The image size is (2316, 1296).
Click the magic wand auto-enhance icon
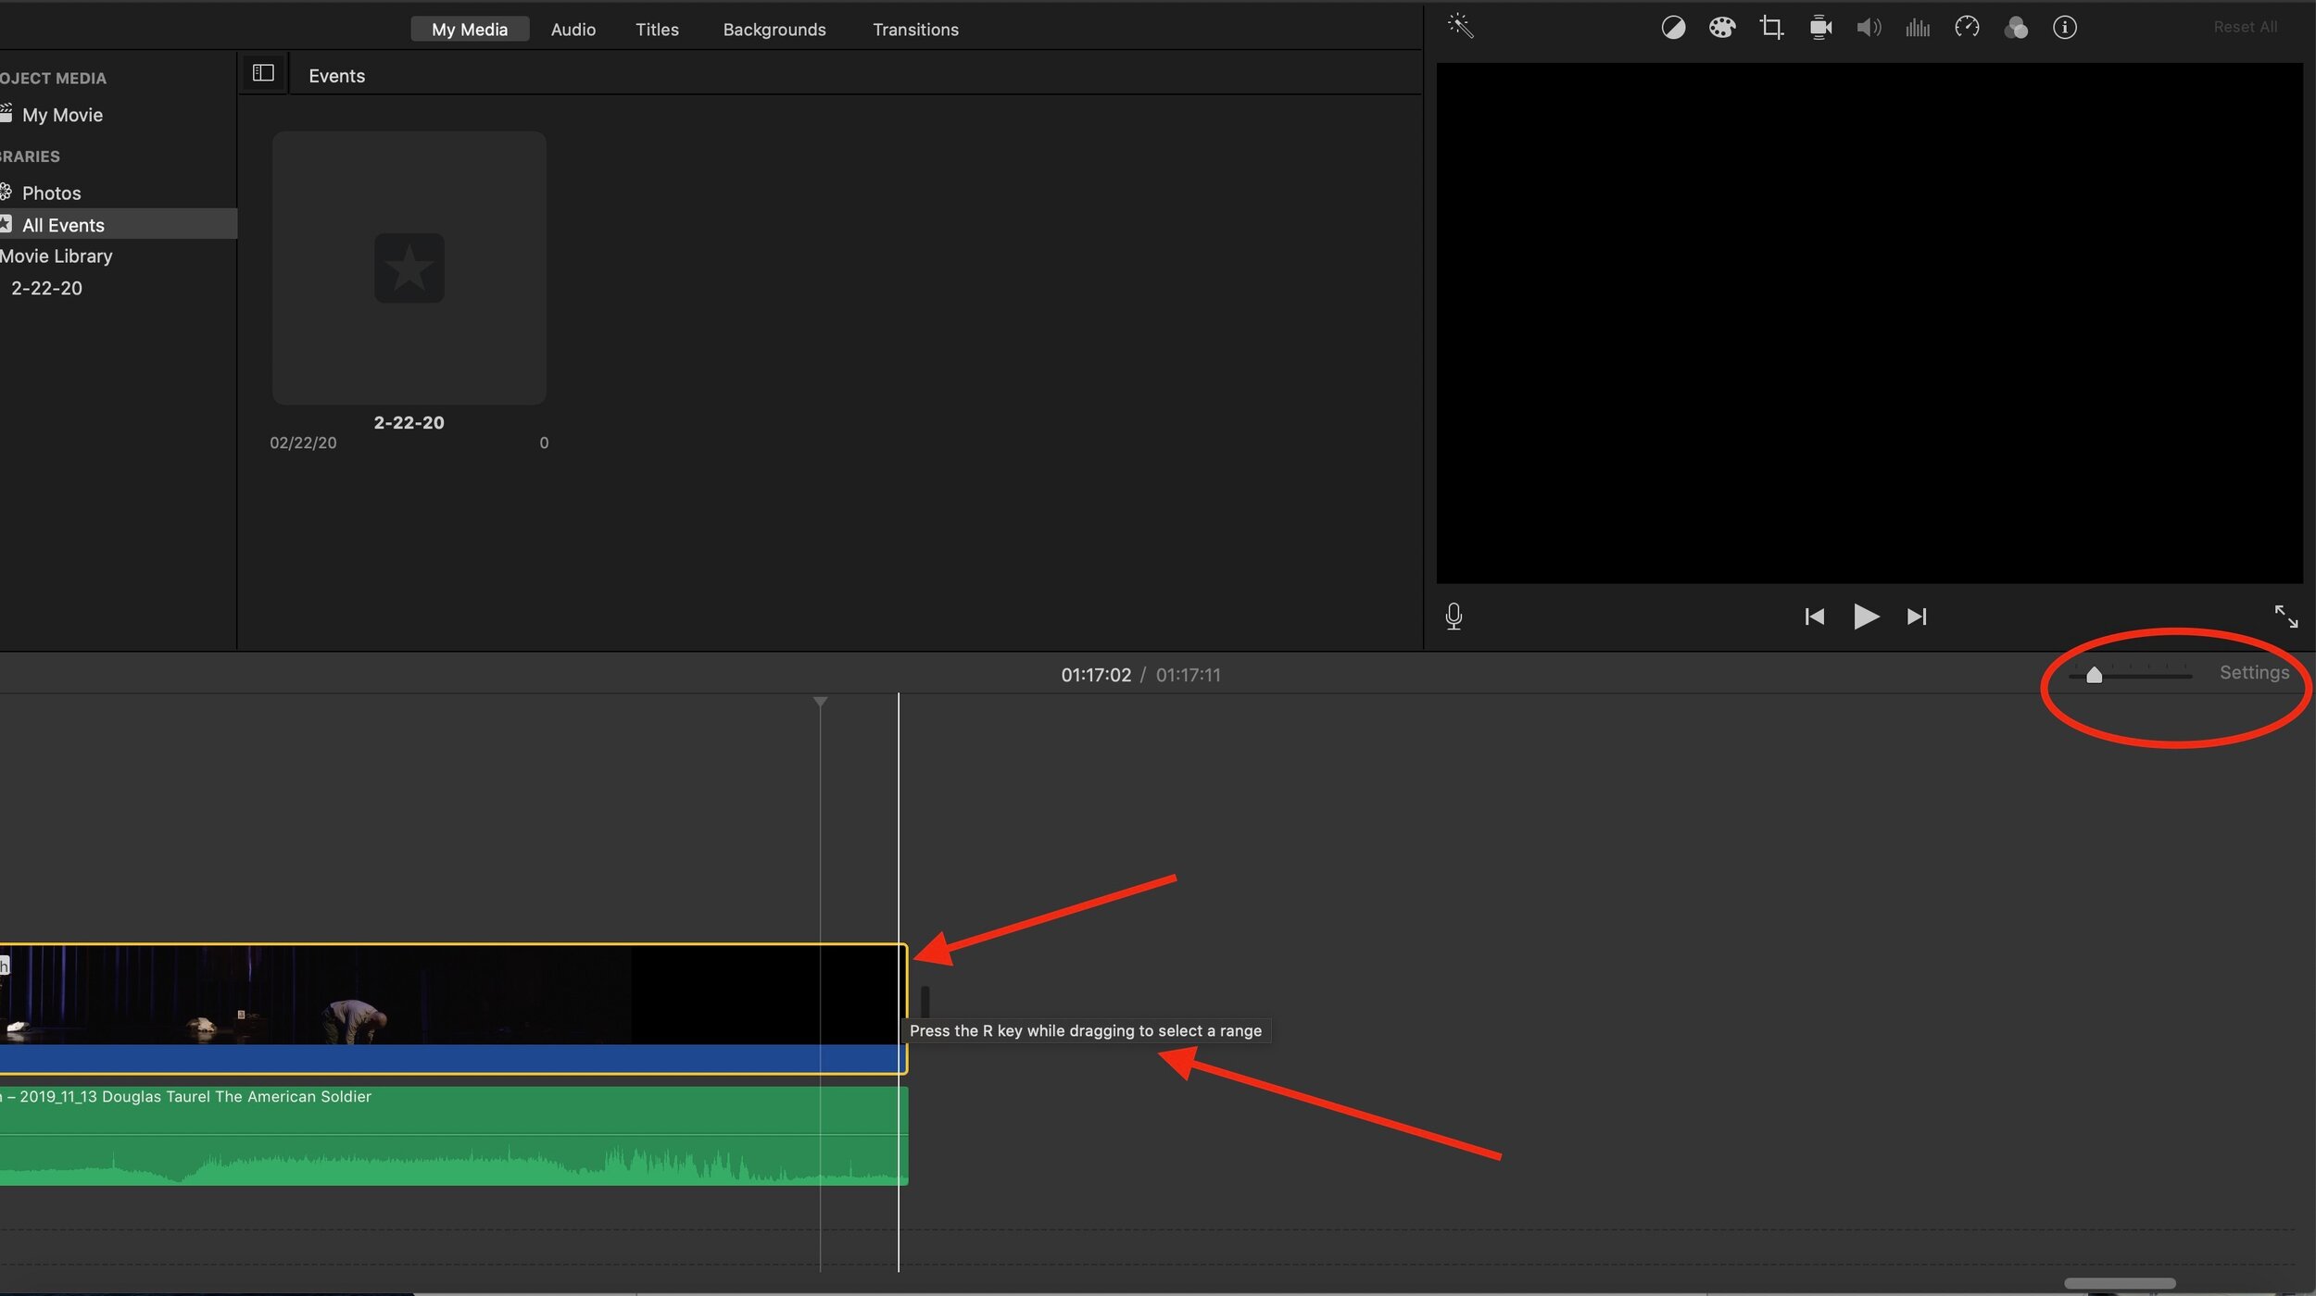[1461, 26]
